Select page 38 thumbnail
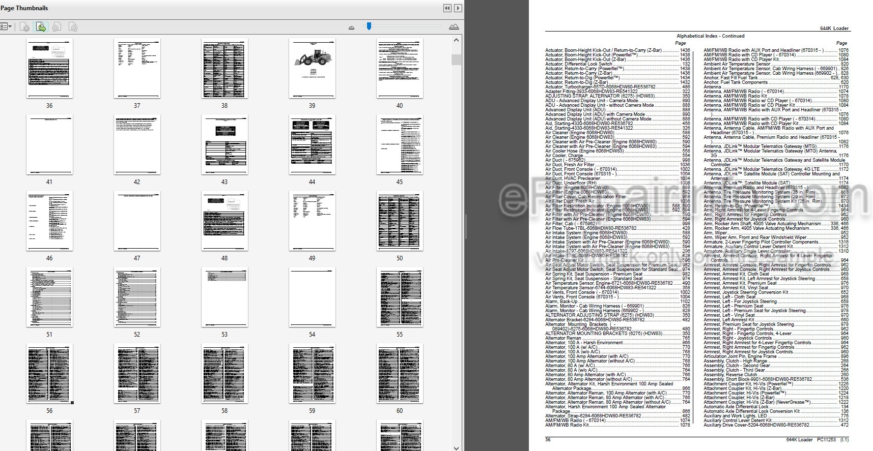Screen dimensions: 873x451 click(224, 69)
